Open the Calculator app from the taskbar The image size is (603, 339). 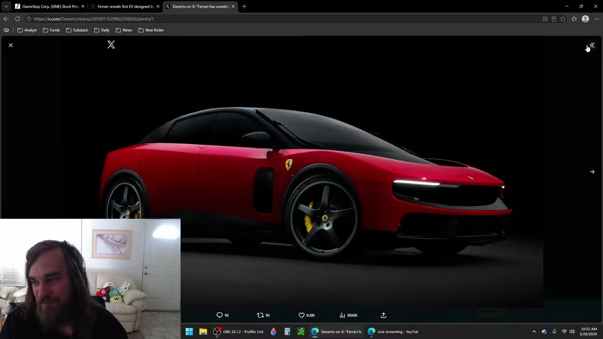[287, 331]
